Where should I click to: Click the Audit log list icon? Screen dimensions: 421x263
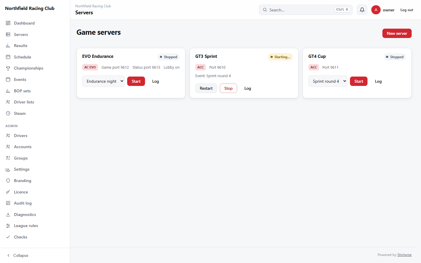click(x=8, y=203)
